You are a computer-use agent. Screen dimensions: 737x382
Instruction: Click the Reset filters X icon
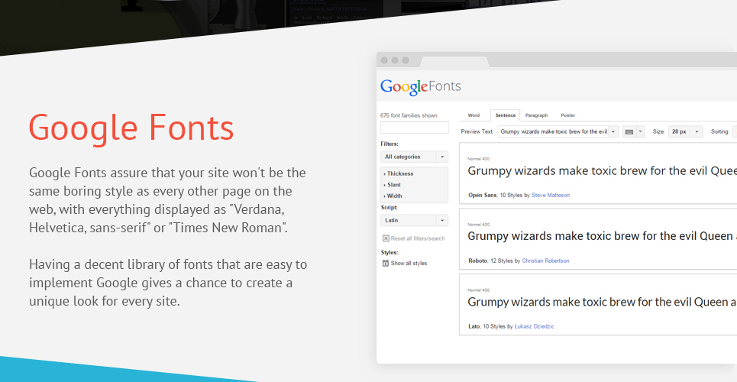pyautogui.click(x=386, y=238)
